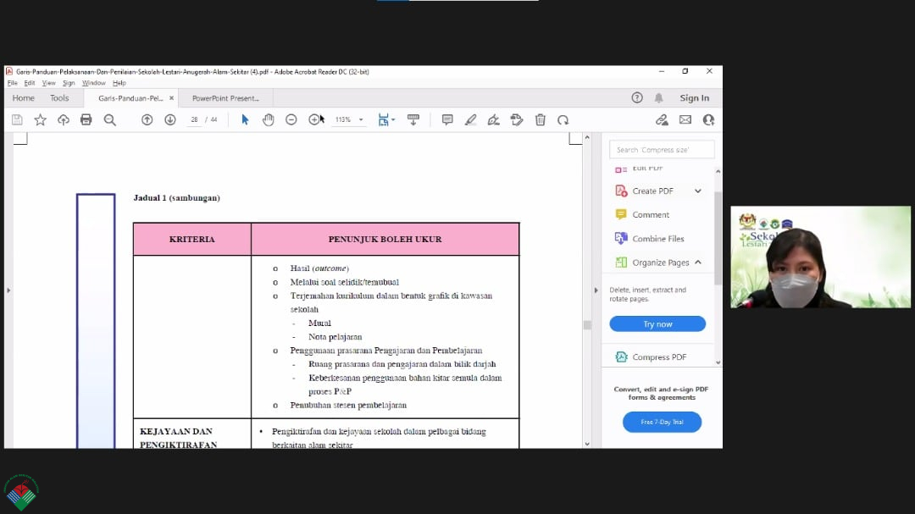
Task: Open the Find text magnifier
Action: (x=109, y=119)
